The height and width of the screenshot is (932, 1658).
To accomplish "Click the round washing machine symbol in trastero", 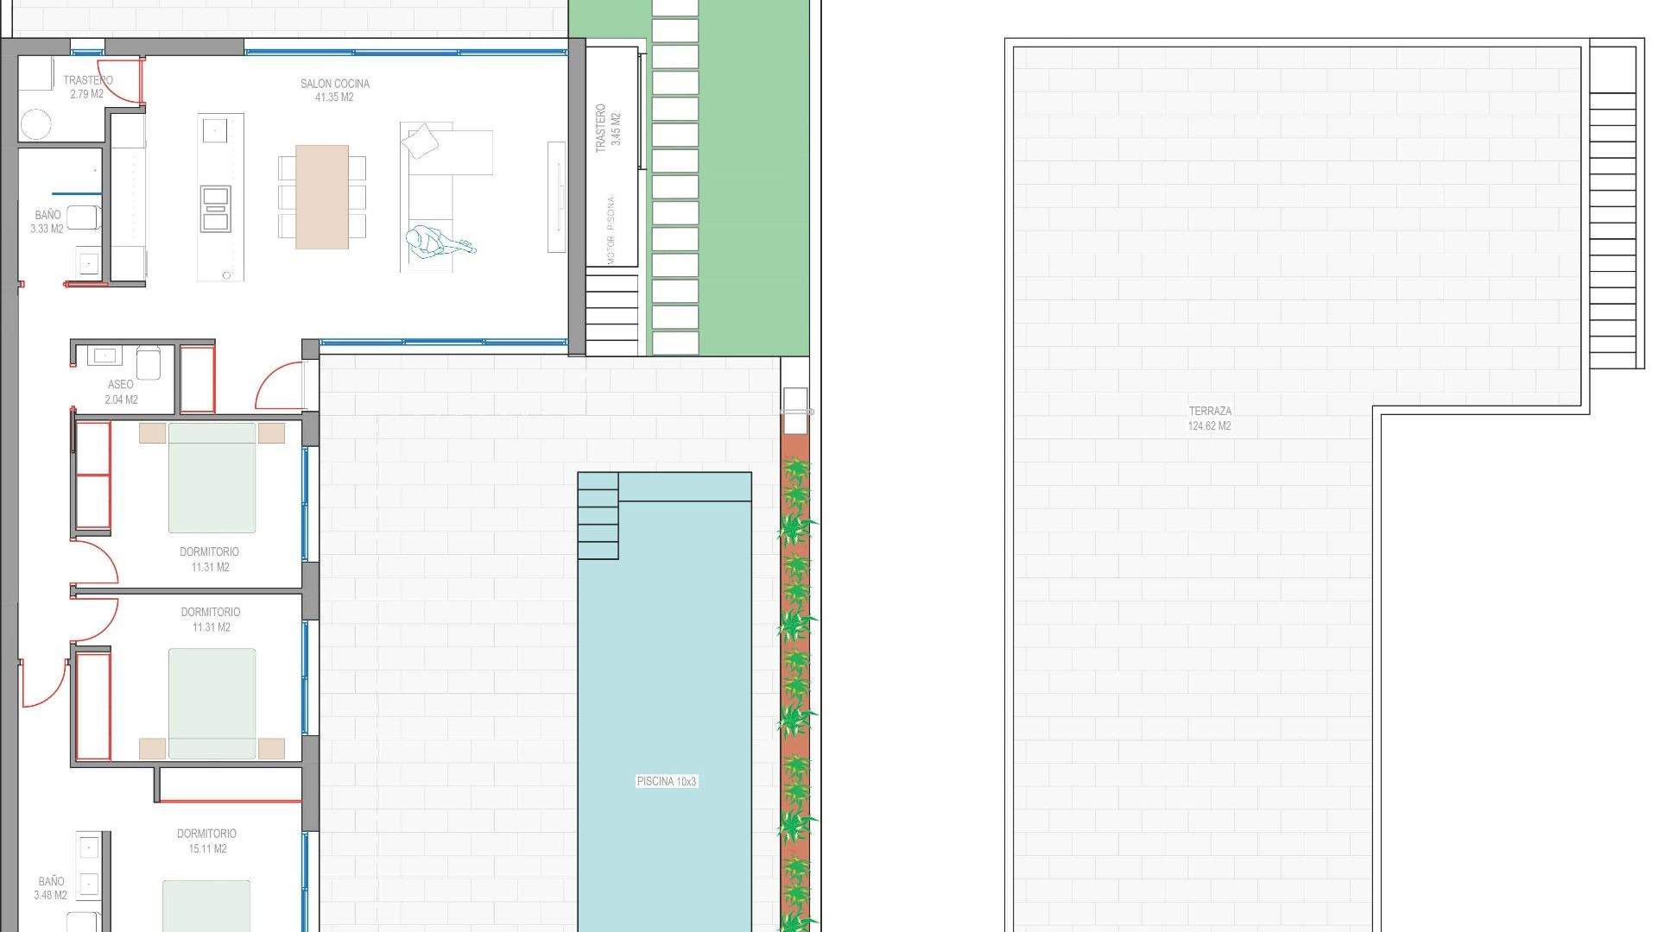I will coord(35,124).
